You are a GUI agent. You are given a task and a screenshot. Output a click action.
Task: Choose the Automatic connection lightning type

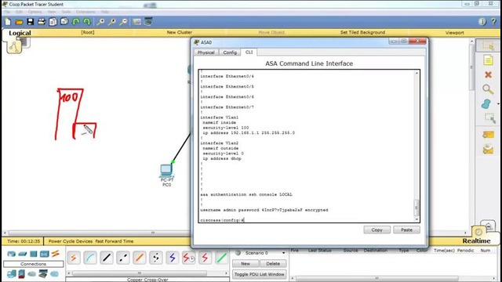pos(74,258)
